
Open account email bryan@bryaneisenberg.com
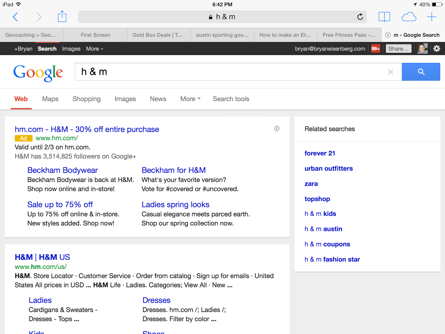pyautogui.click(x=330, y=49)
